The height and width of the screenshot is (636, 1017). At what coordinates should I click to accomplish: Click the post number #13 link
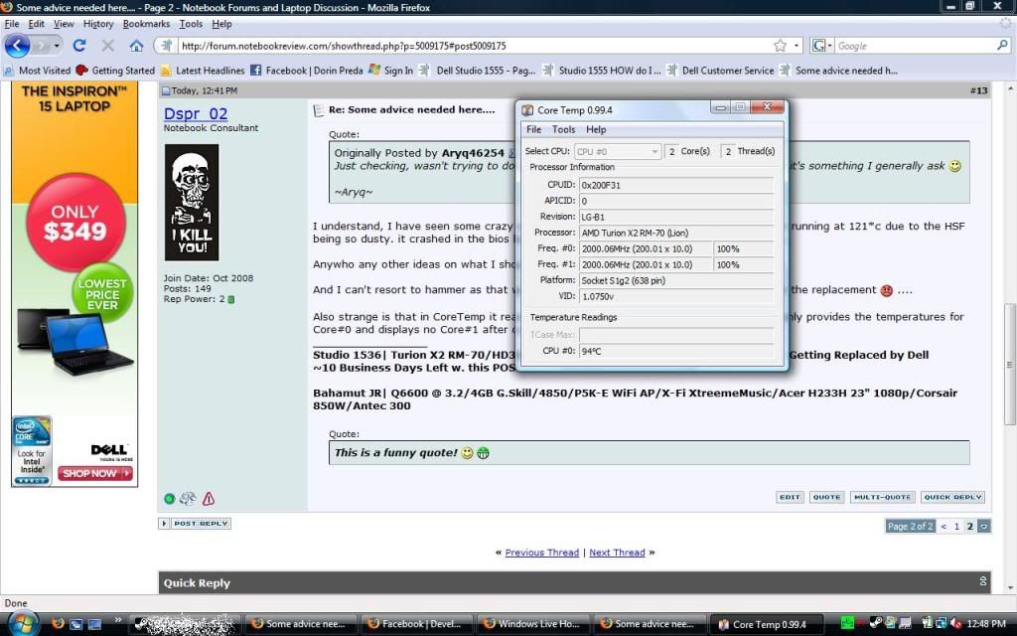[x=978, y=90]
